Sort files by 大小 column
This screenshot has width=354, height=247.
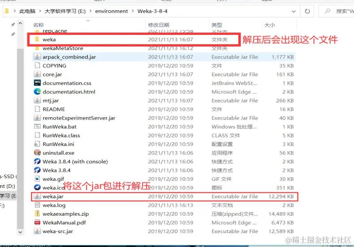[270, 25]
